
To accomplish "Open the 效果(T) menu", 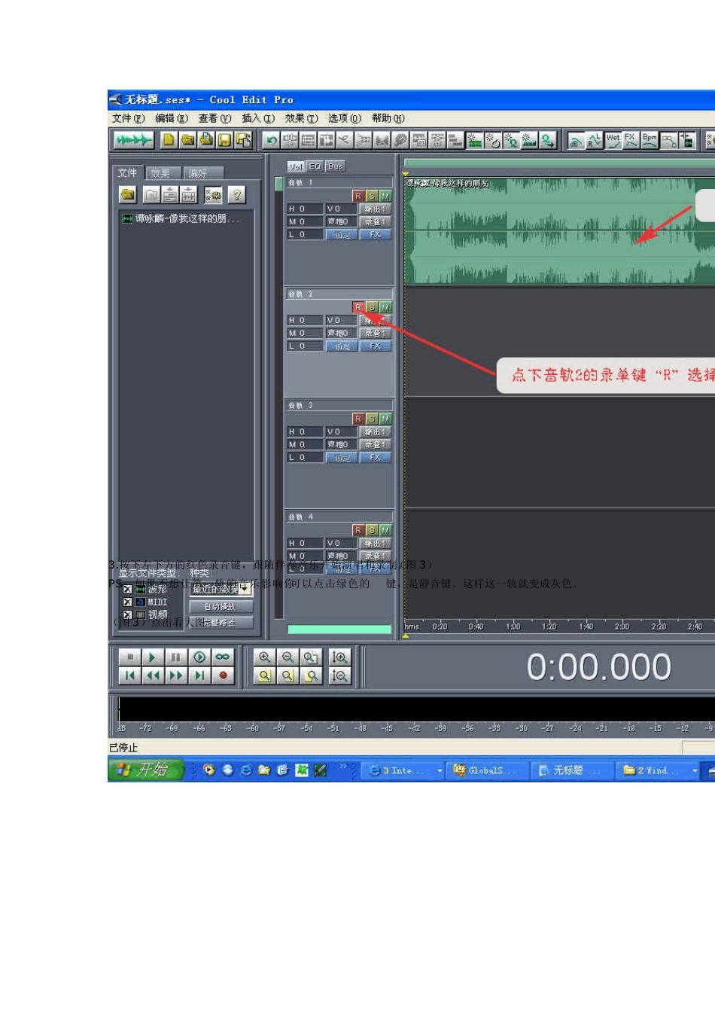I will pyautogui.click(x=301, y=118).
